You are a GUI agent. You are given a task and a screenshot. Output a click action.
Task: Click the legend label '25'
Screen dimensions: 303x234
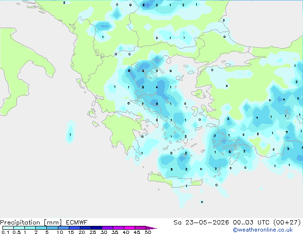pos(93,232)
